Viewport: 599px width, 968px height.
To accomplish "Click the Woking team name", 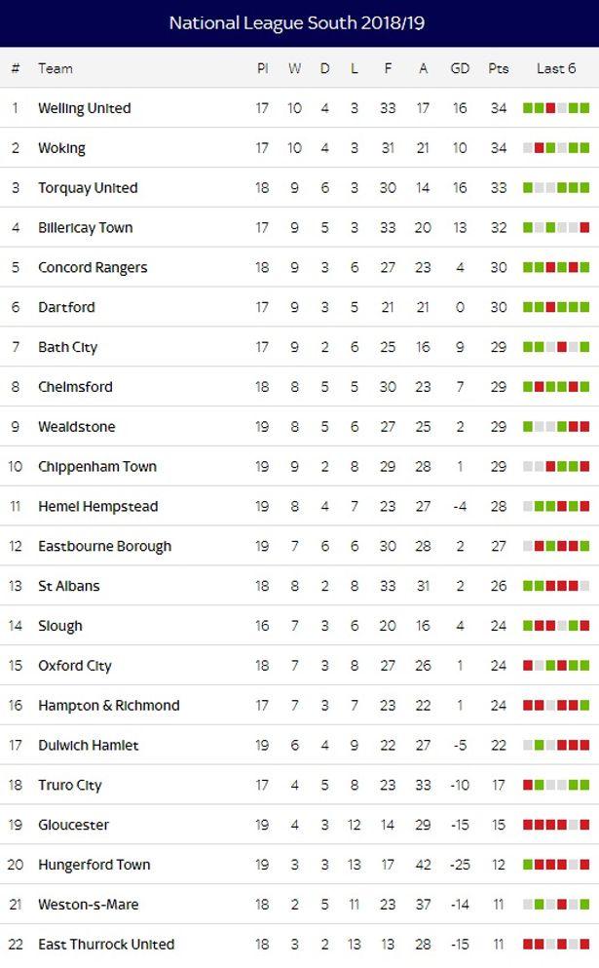I will coord(61,148).
